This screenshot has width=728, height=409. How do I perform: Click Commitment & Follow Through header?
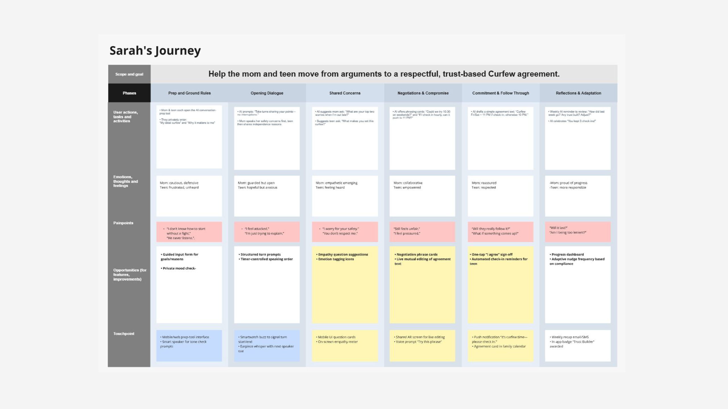point(500,93)
